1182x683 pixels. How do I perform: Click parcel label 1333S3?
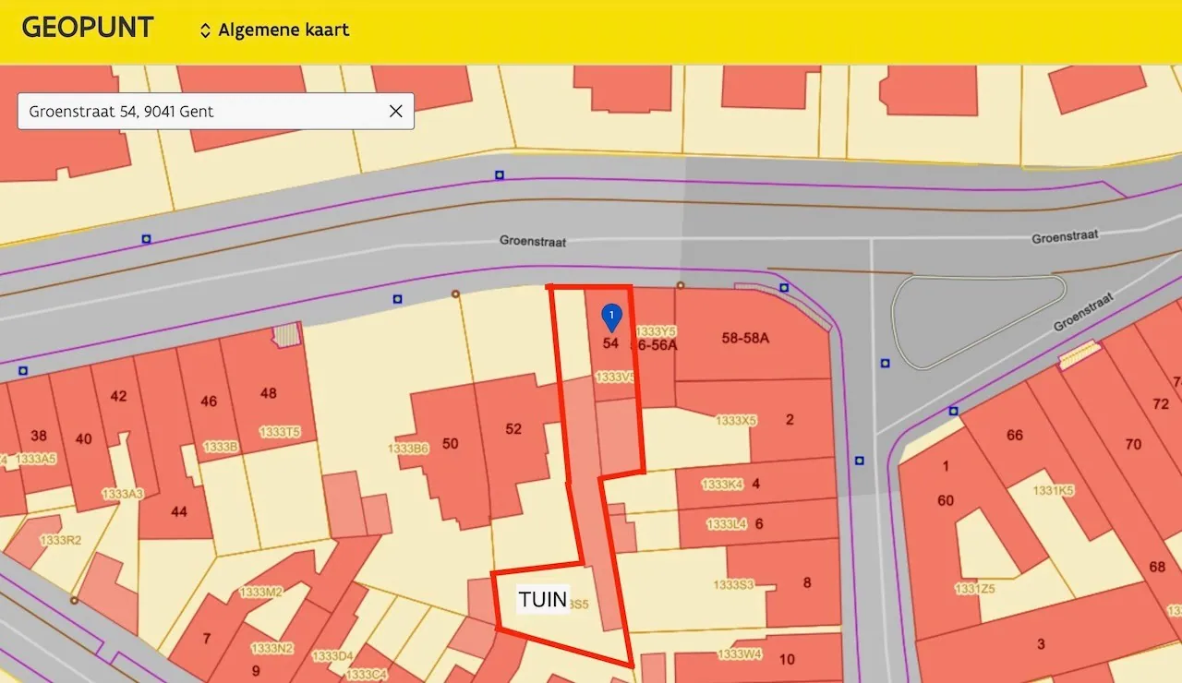(x=733, y=584)
